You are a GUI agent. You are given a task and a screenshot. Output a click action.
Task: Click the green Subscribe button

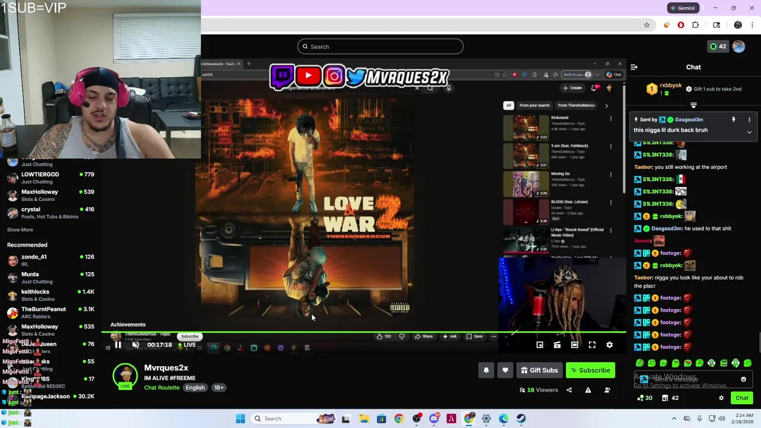[590, 370]
